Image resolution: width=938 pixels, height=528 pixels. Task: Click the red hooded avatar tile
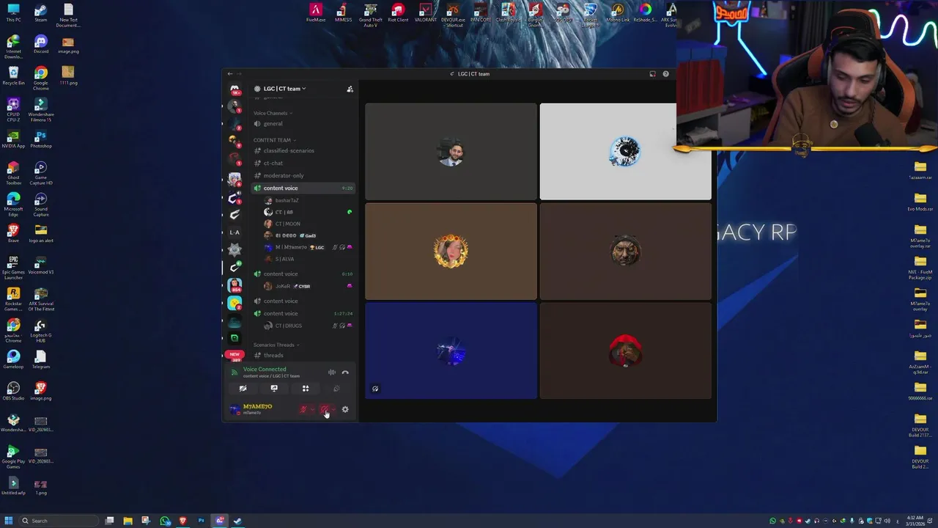tap(625, 352)
